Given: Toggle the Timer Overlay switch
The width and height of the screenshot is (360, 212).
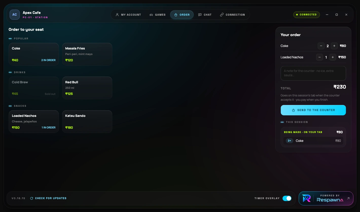Looking at the screenshot, I should [287, 198].
